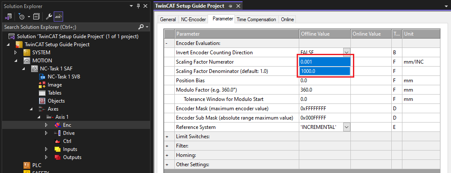Viewport: 451px width, 173px height.
Task: Click the Modulo Factor value 360.0
Action: pyautogui.click(x=325, y=90)
